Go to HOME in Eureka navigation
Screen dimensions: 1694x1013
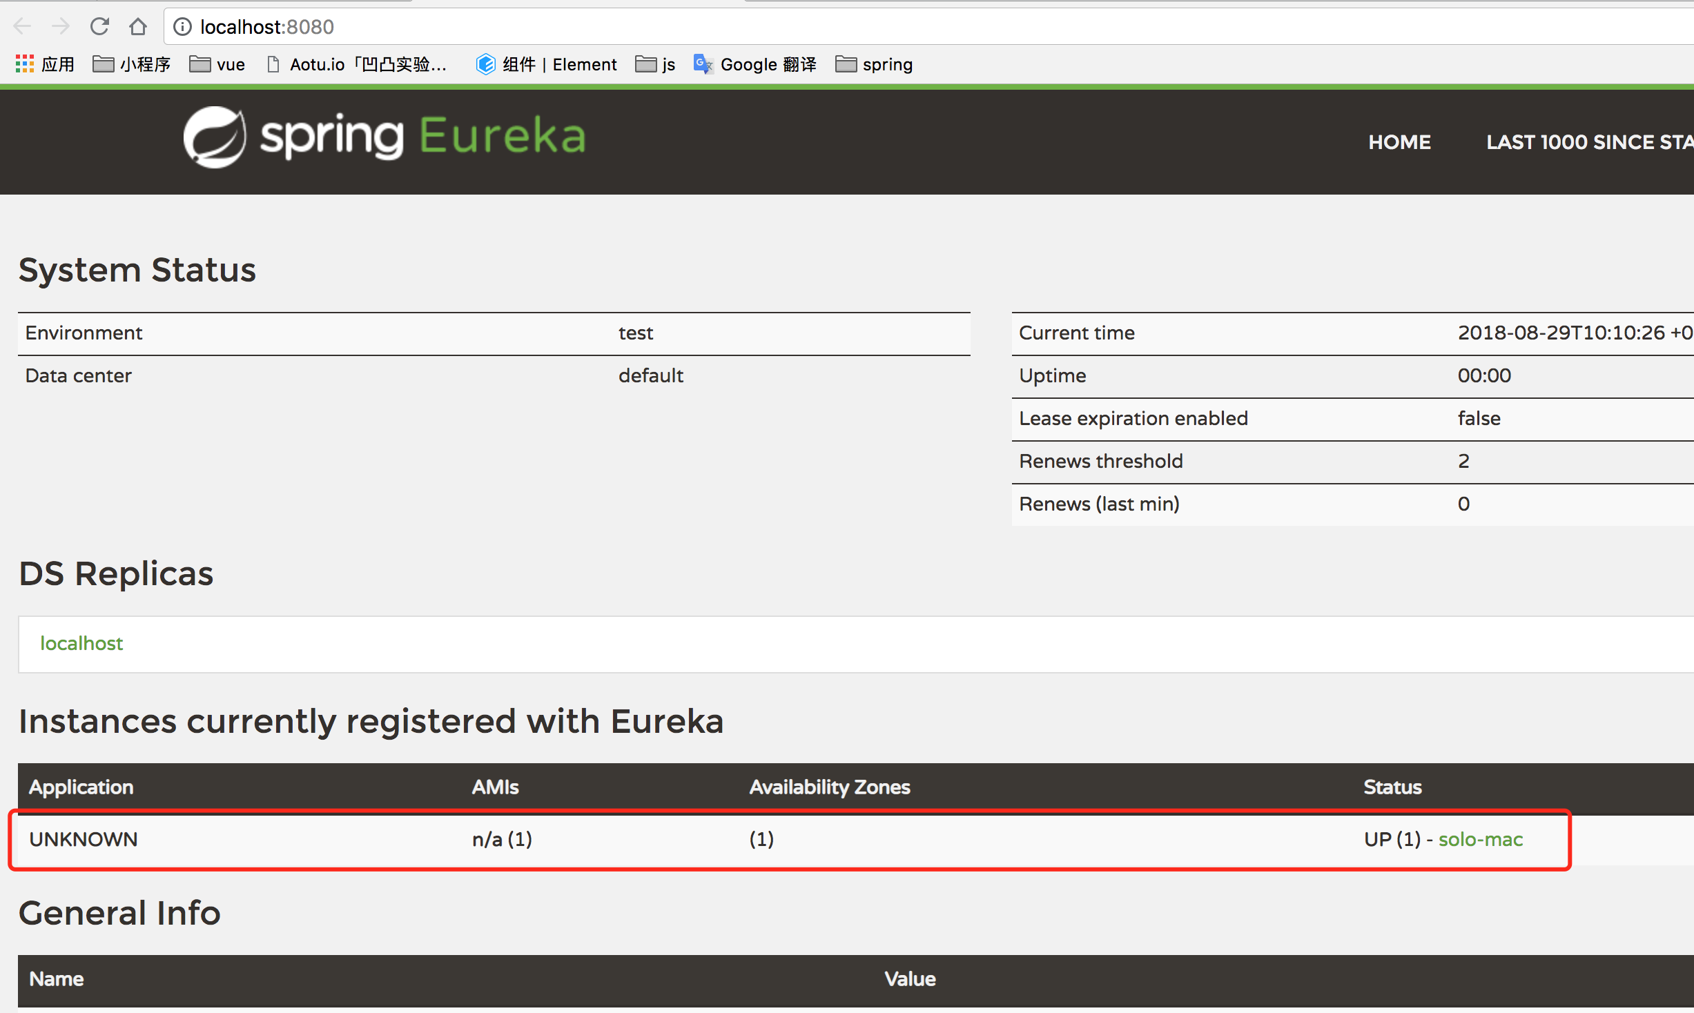point(1399,142)
